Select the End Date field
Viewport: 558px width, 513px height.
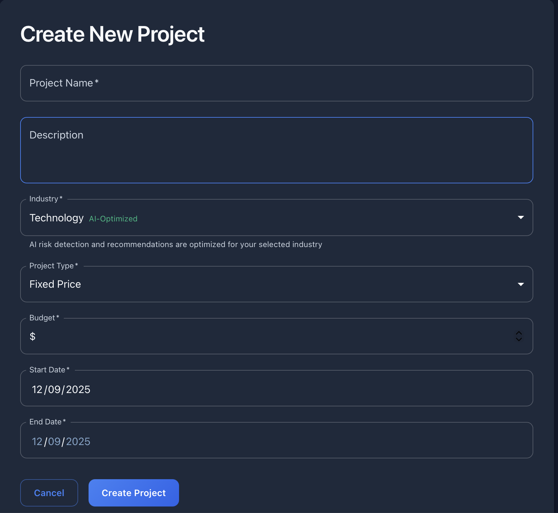(228, 441)
